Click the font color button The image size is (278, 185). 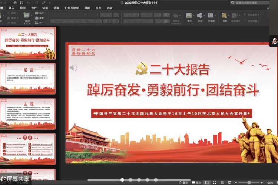click(x=114, y=21)
